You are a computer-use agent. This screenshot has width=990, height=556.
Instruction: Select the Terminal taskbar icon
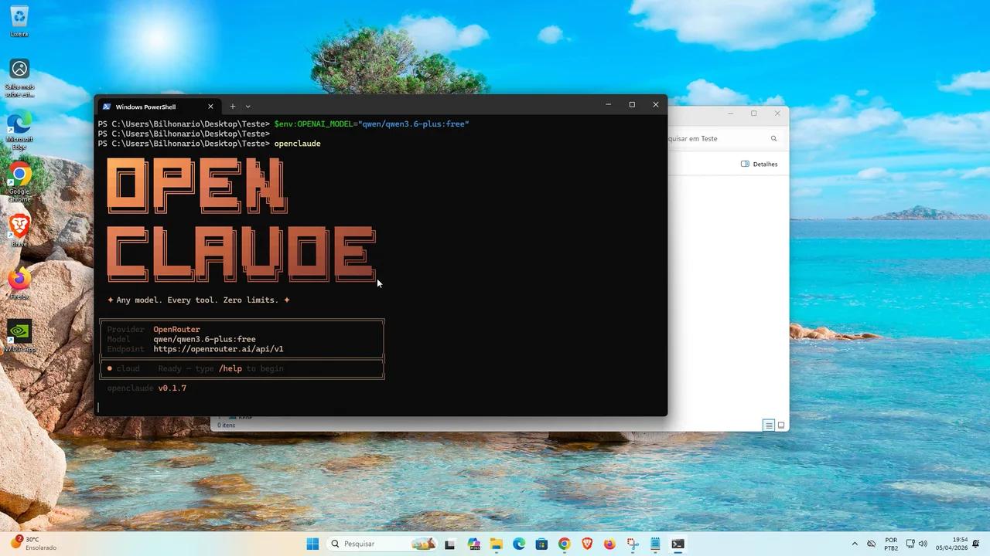tap(678, 544)
